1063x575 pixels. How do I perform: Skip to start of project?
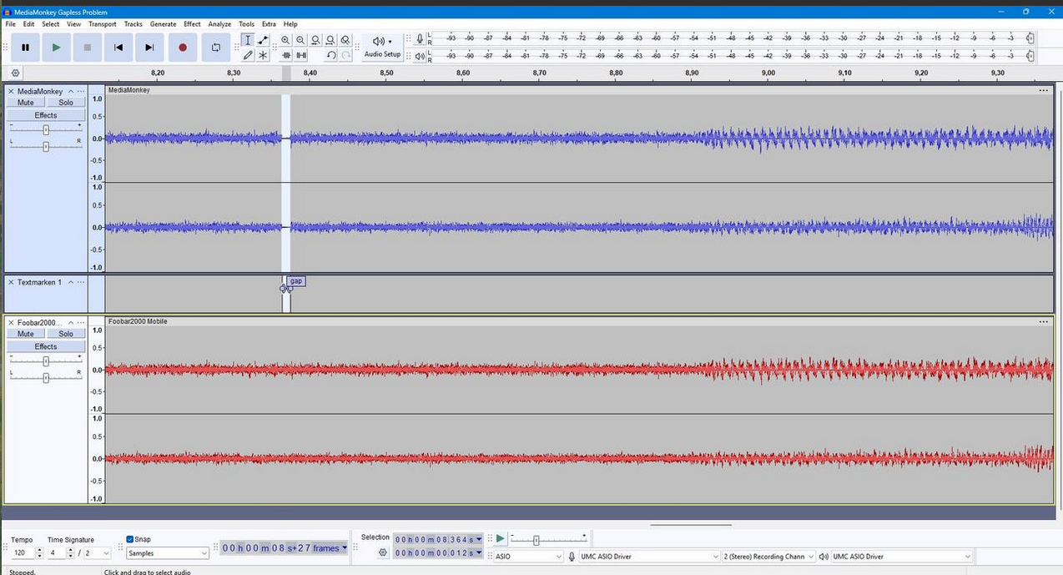(x=118, y=48)
